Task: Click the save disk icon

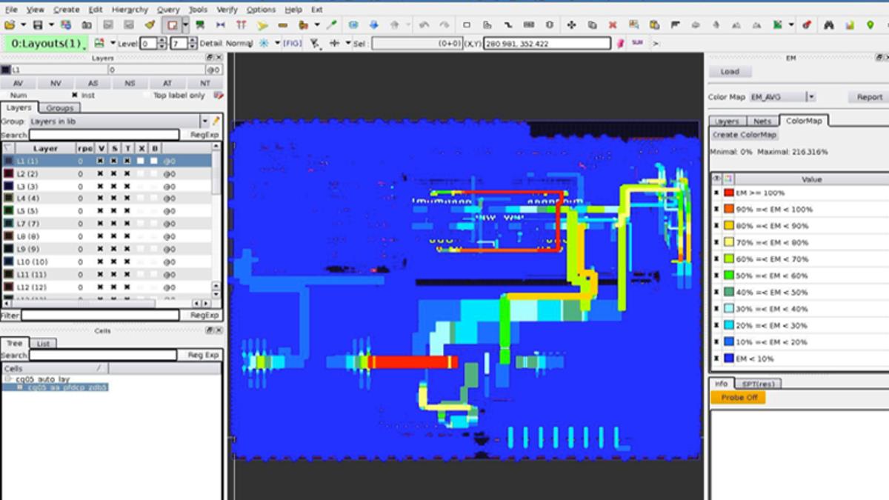Action: [x=37, y=25]
